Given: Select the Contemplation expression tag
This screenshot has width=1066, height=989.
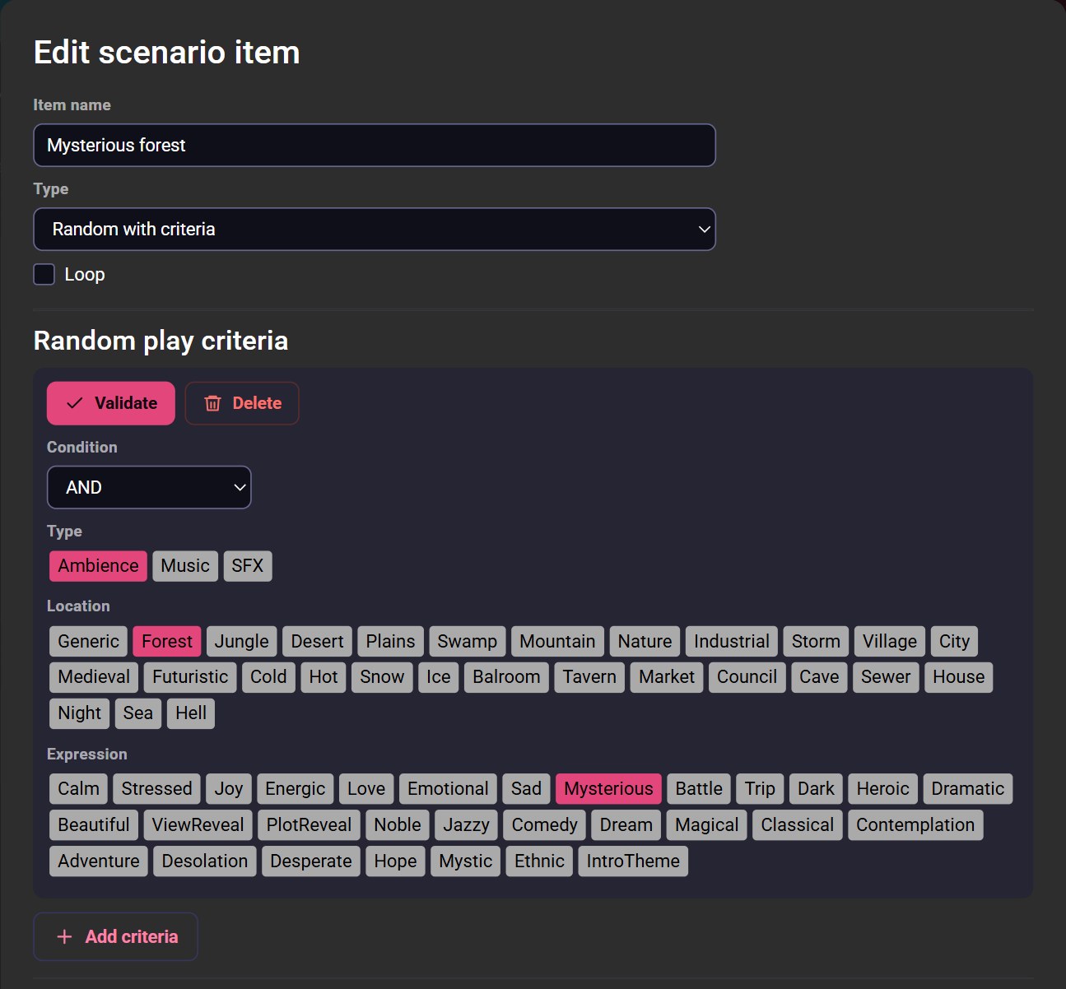Looking at the screenshot, I should 915,825.
